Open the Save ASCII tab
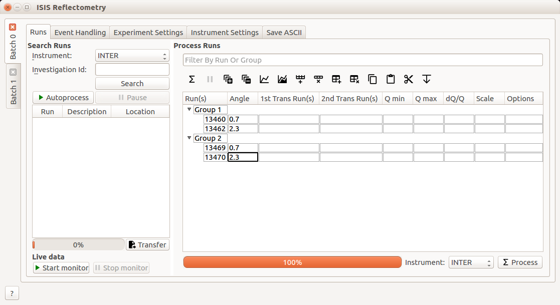This screenshot has width=560, height=305. pos(284,33)
